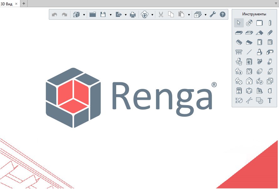279x189 pixels.
Task: Select the Isolated foundation tool
Action: (x=259, y=52)
